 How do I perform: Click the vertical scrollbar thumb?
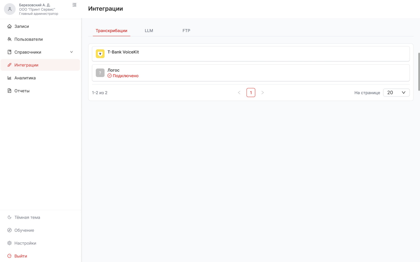419,72
